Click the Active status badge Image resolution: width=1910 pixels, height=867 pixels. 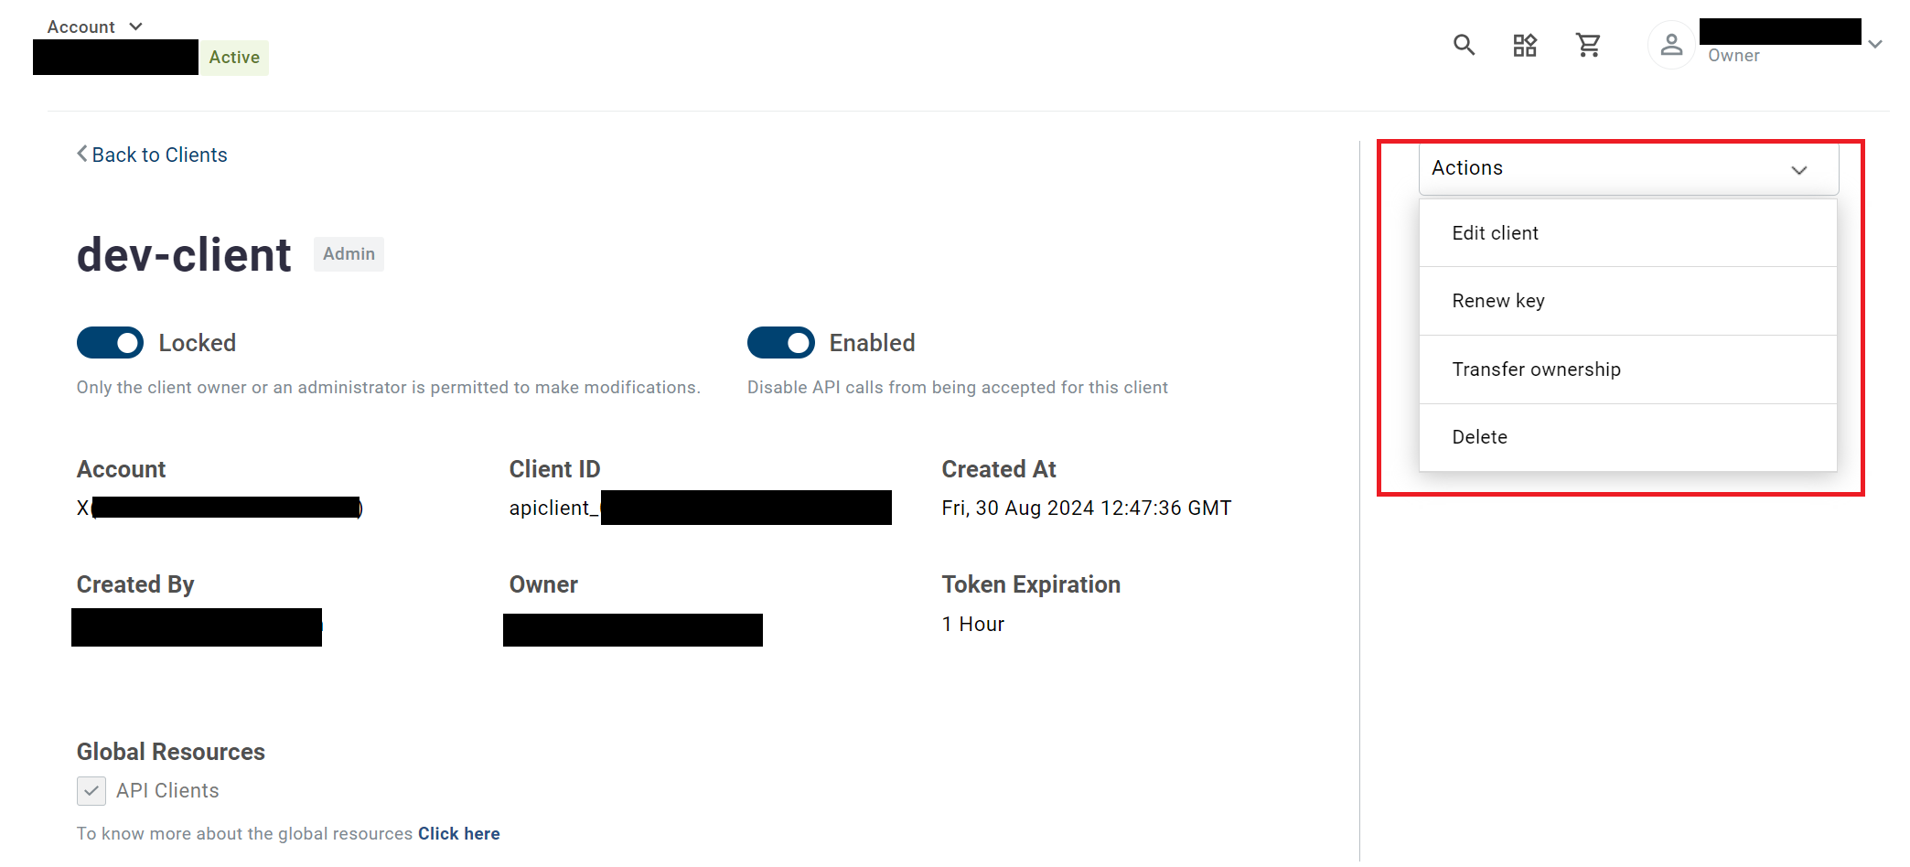(x=234, y=58)
